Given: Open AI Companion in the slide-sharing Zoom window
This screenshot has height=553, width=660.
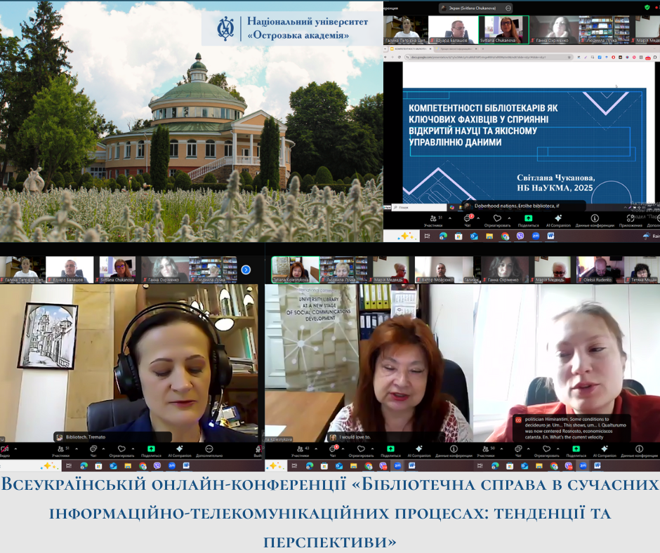Looking at the screenshot, I should click(x=558, y=220).
